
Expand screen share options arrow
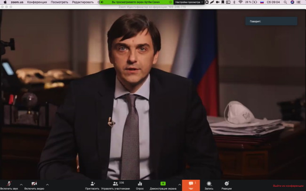pyautogui.click(x=179, y=184)
